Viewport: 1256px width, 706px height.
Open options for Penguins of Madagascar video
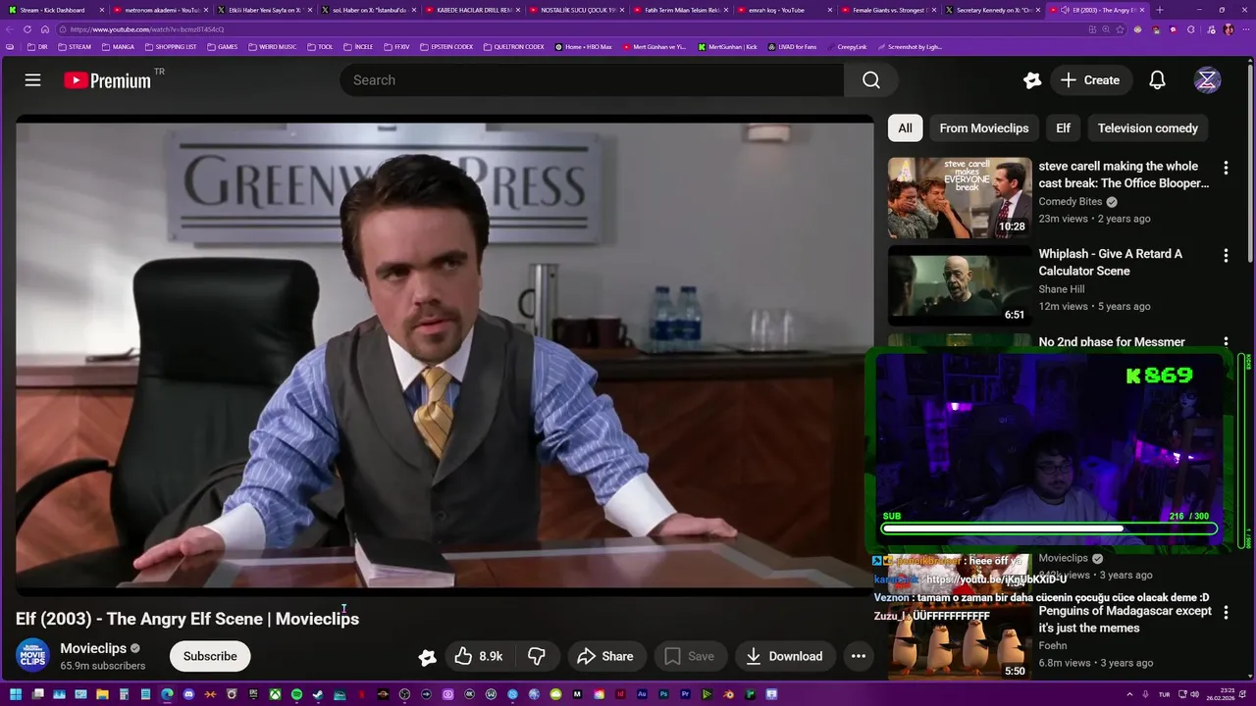tap(1226, 613)
